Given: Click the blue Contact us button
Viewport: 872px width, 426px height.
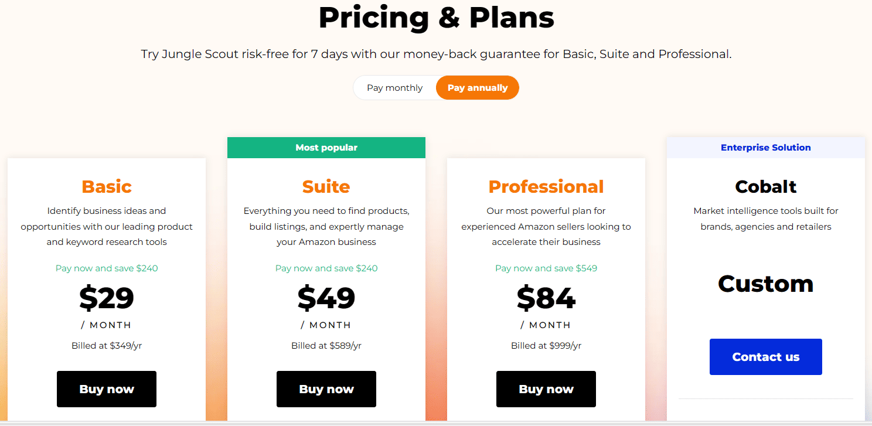Looking at the screenshot, I should tap(765, 357).
